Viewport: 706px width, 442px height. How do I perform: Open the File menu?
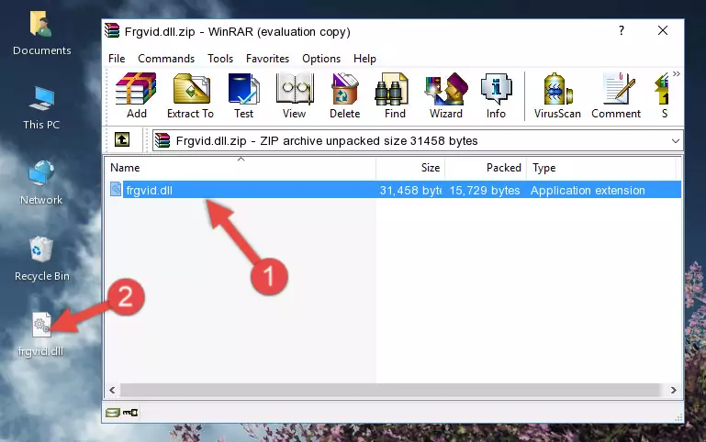[117, 59]
